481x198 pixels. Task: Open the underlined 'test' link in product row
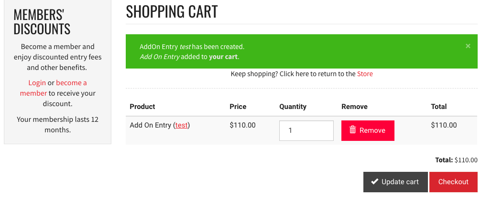click(x=181, y=125)
